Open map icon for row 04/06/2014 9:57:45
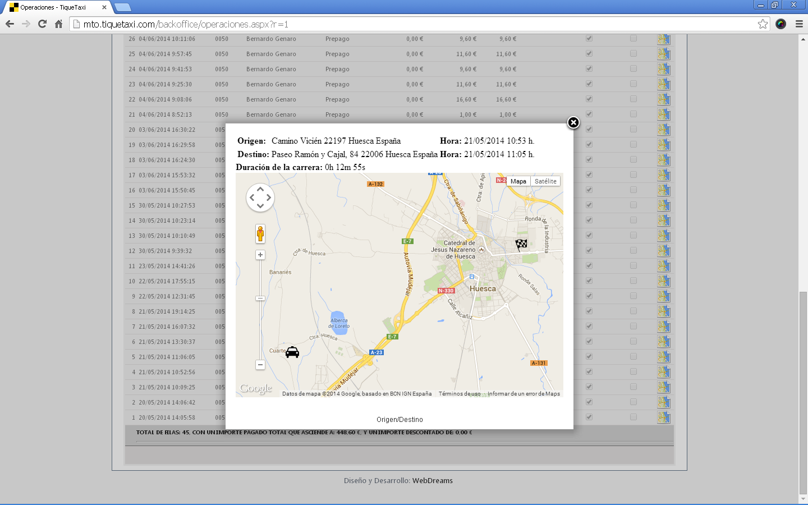 point(664,54)
